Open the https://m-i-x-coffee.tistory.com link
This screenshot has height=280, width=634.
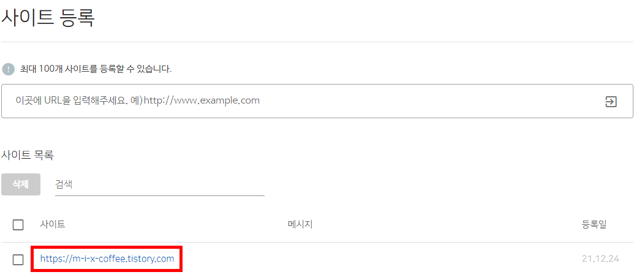click(x=107, y=259)
